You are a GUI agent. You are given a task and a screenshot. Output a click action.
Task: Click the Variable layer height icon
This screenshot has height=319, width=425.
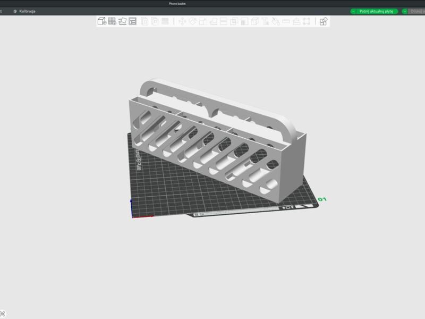pos(165,21)
